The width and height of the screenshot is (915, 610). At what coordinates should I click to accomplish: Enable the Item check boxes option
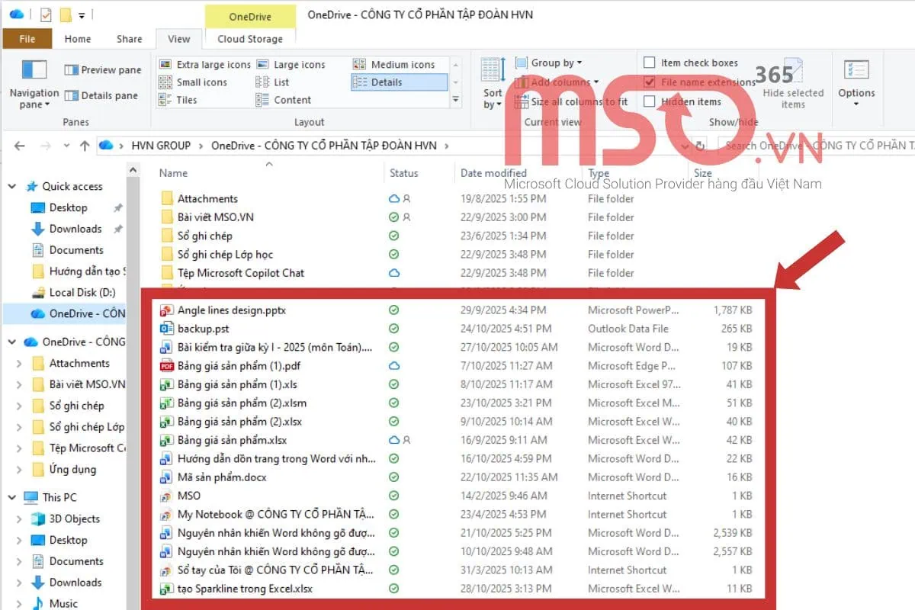(x=650, y=63)
